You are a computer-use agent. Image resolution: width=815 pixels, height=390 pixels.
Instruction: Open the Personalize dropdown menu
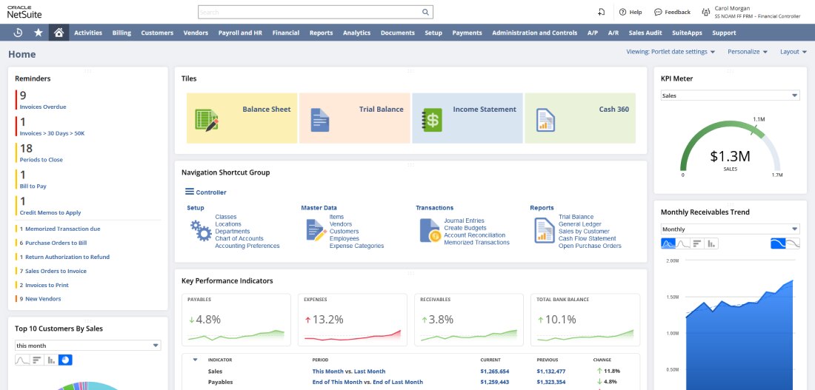pyautogui.click(x=747, y=52)
